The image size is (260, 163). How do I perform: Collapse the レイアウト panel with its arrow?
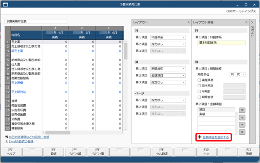click(x=188, y=22)
